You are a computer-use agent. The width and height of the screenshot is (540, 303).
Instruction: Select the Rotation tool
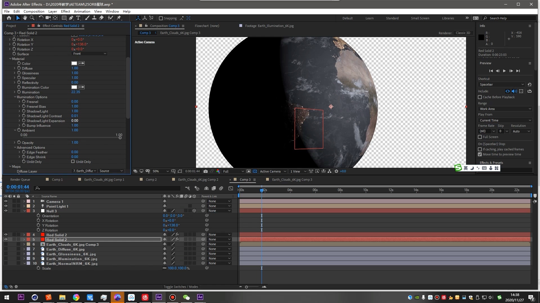pos(41,18)
